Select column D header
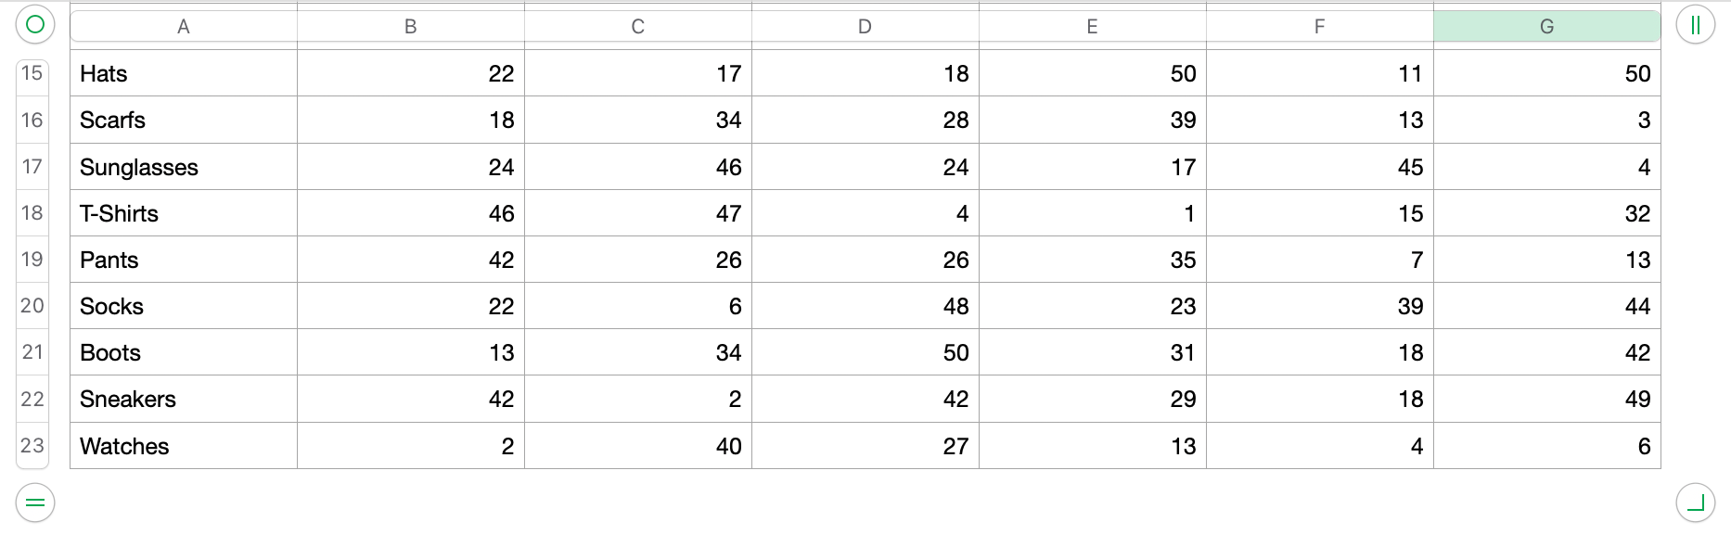Viewport: 1731px width, 547px height. pos(865,27)
